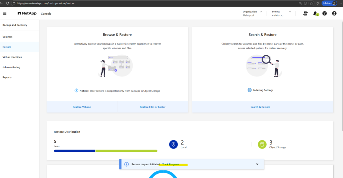This screenshot has width=343, height=178.
Task: Click the Indexing Settings gear icon
Action: point(250,90)
